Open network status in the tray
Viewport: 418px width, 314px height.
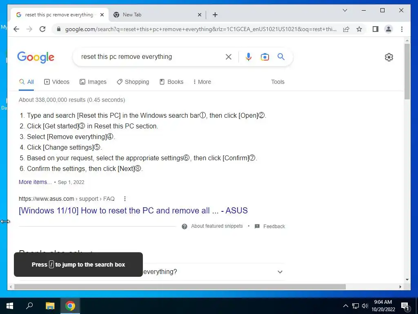click(356, 306)
